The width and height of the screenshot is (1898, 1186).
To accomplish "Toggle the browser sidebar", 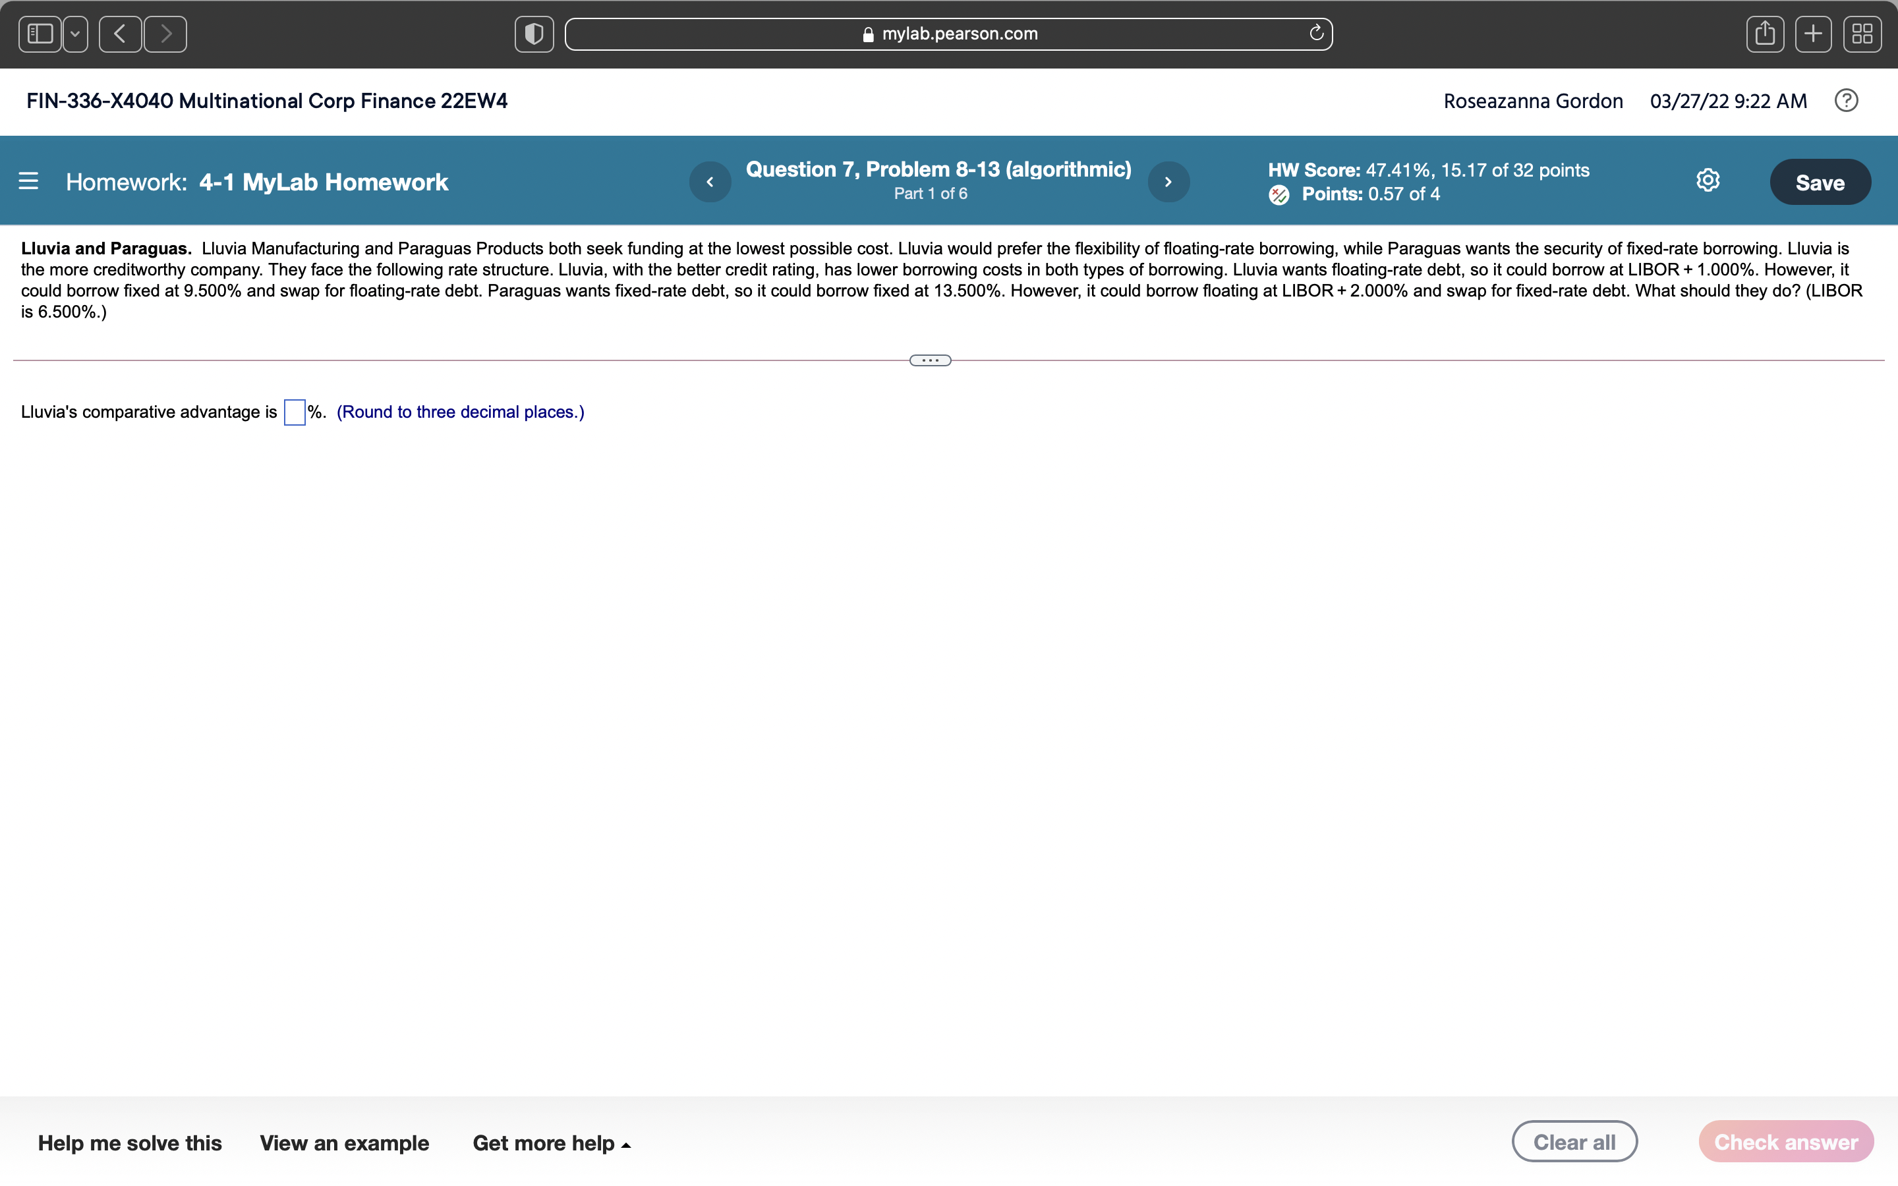I will [40, 34].
